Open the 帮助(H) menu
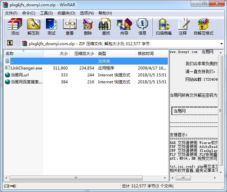The image size is (227, 192). [x=105, y=13]
